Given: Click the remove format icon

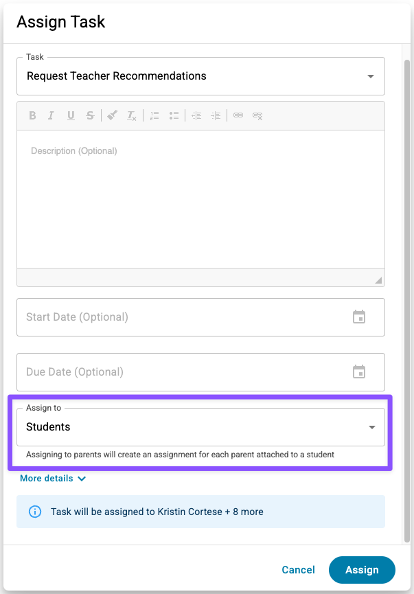Looking at the screenshot, I should click(x=132, y=116).
